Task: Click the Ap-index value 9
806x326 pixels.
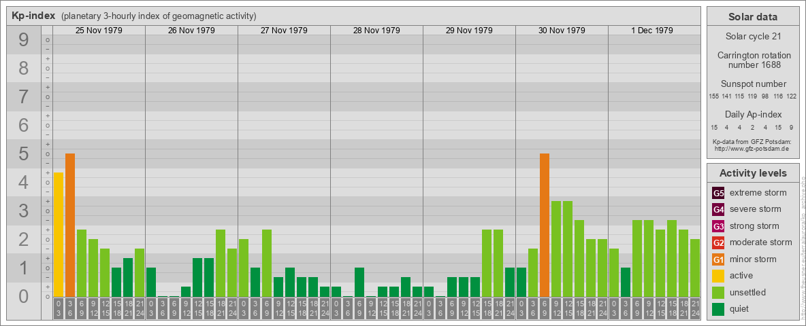Action: [x=792, y=127]
